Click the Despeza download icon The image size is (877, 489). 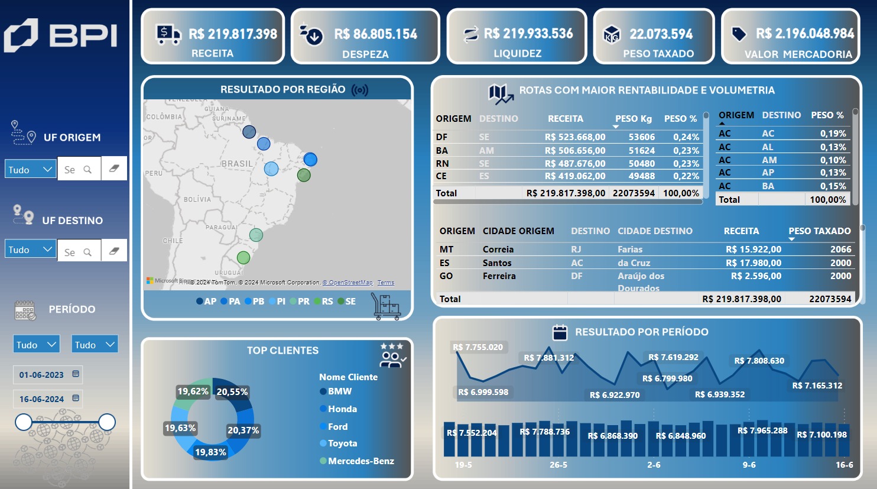[x=311, y=34]
